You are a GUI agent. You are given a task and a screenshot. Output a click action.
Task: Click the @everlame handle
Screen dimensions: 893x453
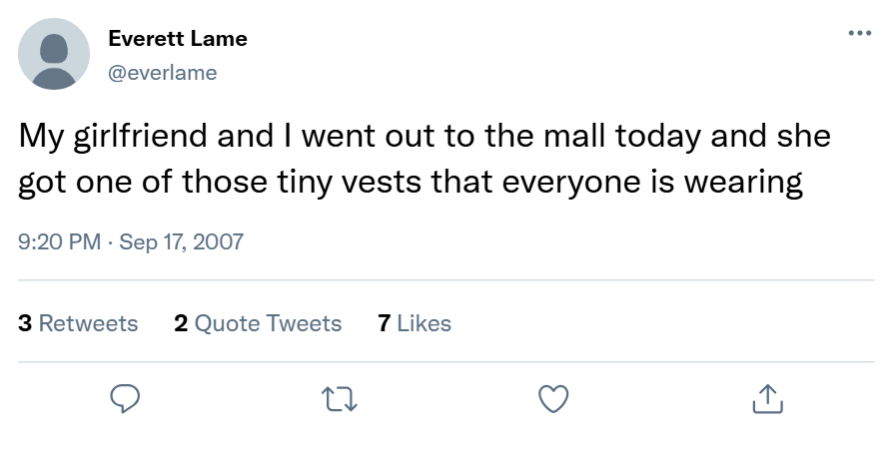tap(162, 72)
